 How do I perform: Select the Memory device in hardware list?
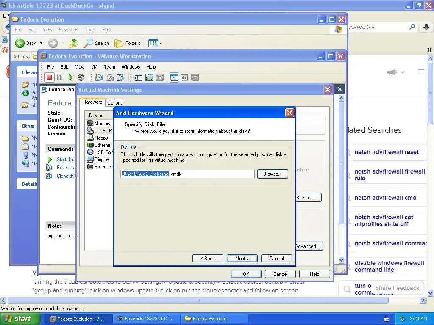pyautogui.click(x=100, y=123)
